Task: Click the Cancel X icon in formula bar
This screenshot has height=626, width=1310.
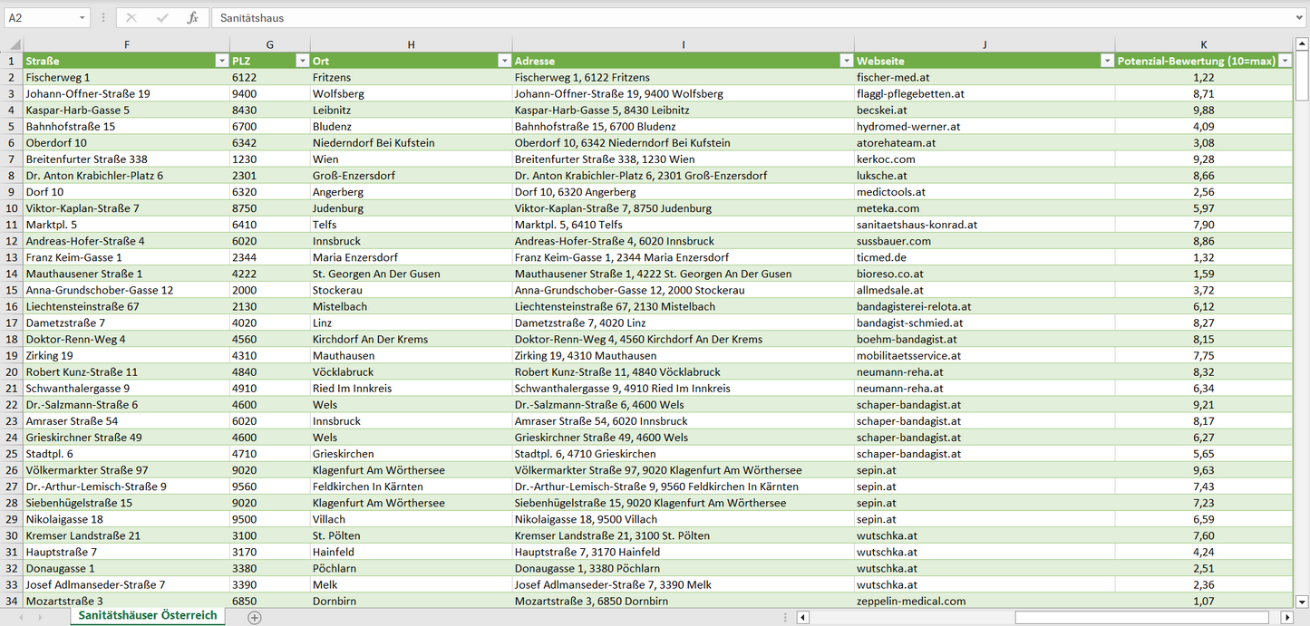Action: pyautogui.click(x=131, y=18)
